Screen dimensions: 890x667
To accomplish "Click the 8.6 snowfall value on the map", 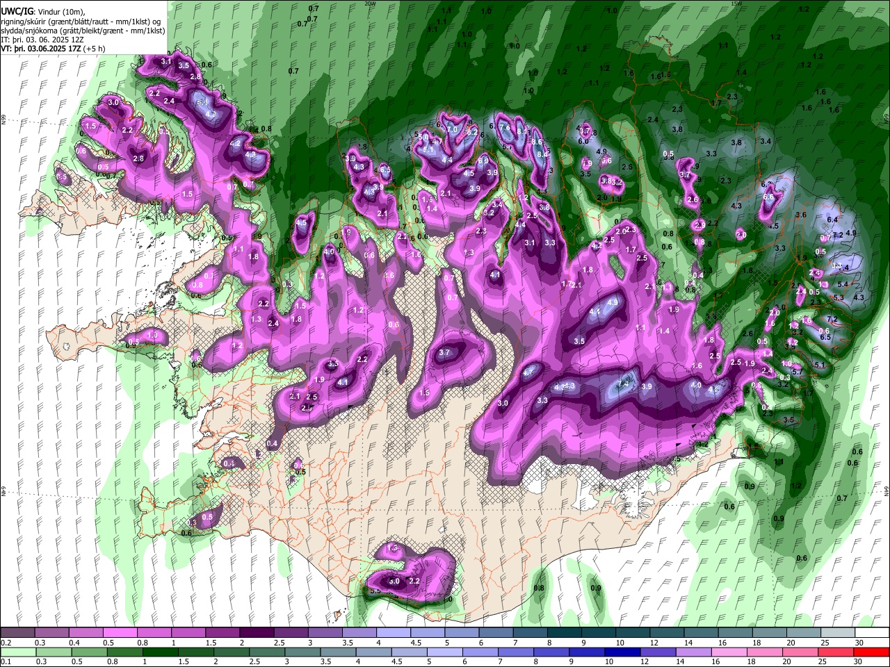I will tap(537, 142).
